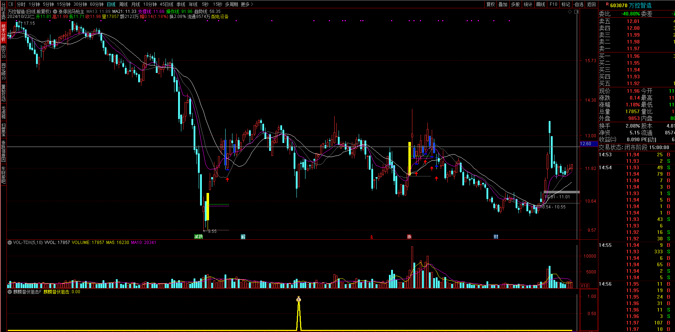Click the money bag signal marker

[298, 299]
